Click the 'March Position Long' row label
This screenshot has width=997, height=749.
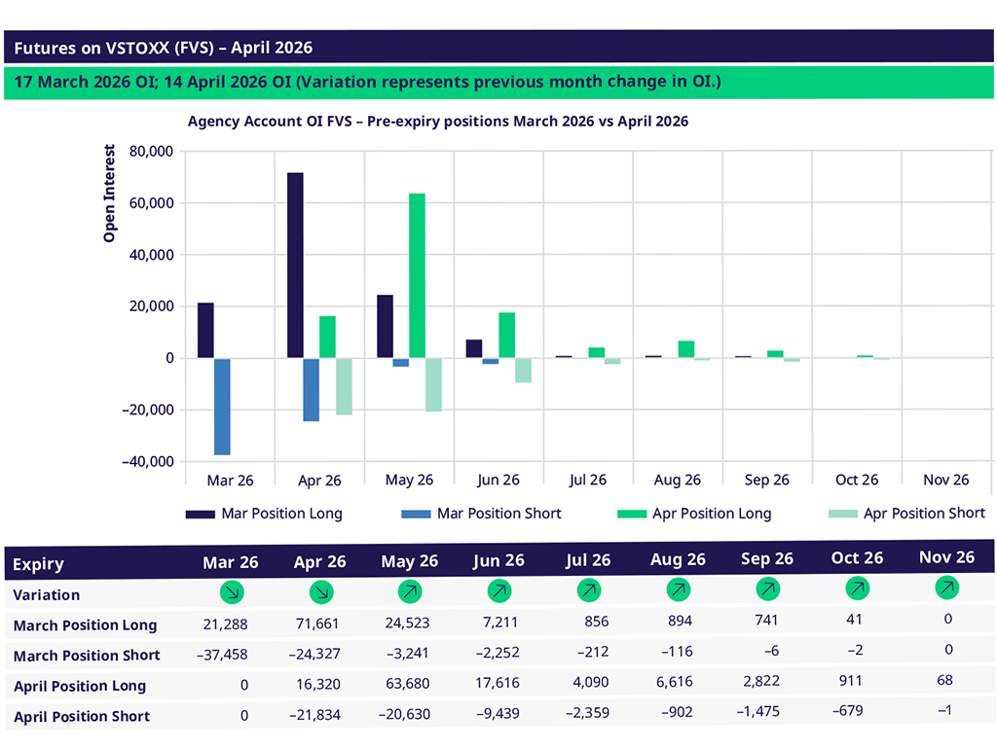(x=86, y=625)
